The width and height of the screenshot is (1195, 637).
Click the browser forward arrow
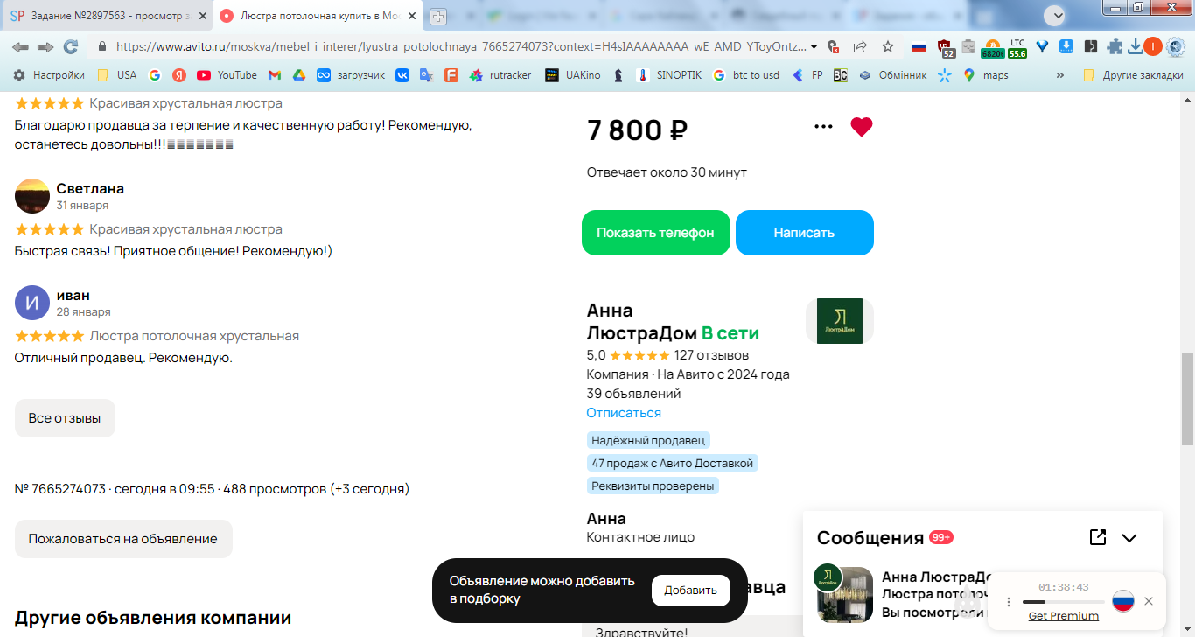tap(45, 46)
